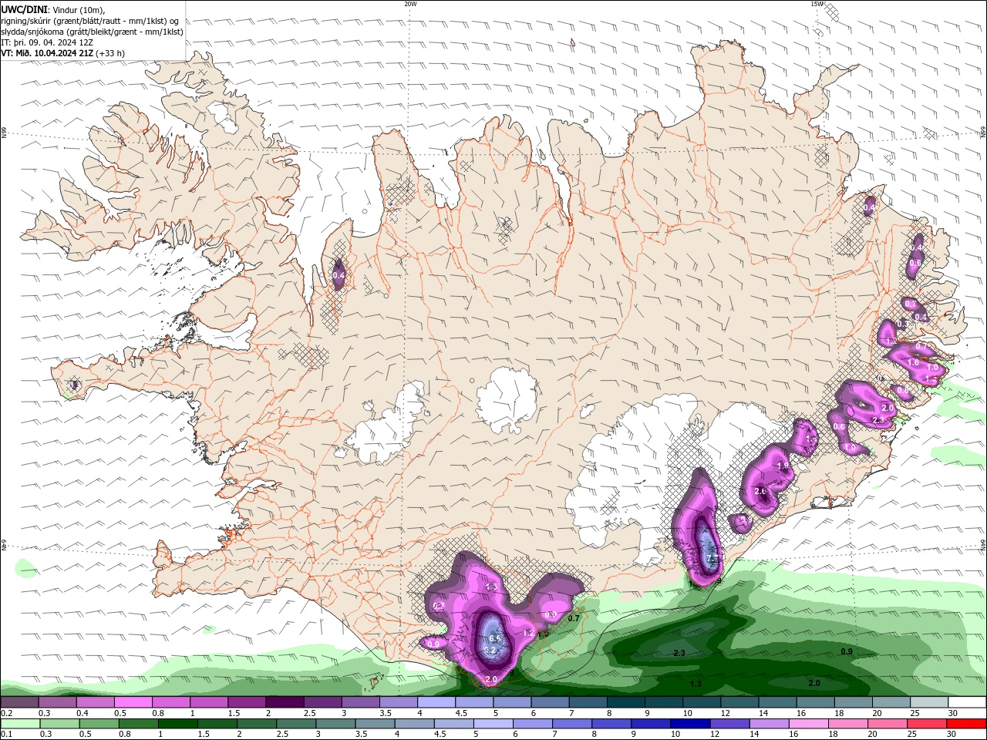Click the upper legend swatch starting at 8
The height and width of the screenshot is (740, 987).
[x=625, y=702]
